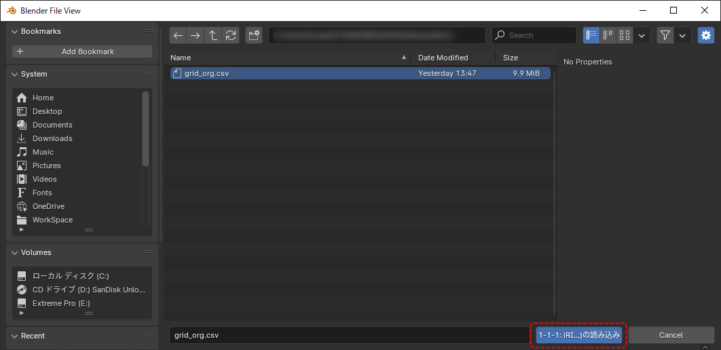Click the の読み込み import button
The image size is (721, 350).
tap(579, 335)
